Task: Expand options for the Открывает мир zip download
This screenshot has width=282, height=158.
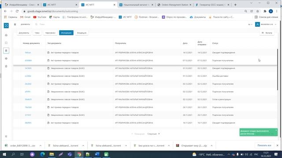Action: [x=211, y=146]
